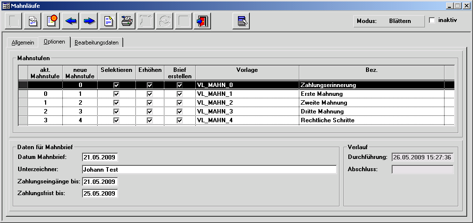Click the checklist with target icon
The height and width of the screenshot is (223, 473).
pos(52,22)
